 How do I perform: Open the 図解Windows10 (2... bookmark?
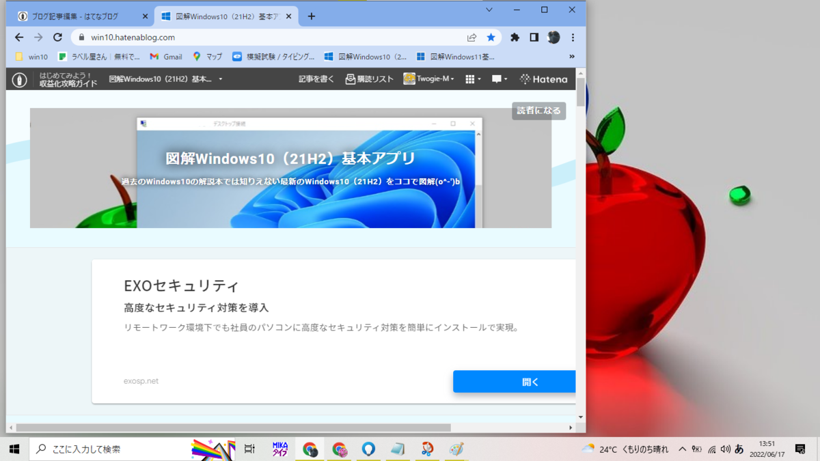click(x=365, y=57)
